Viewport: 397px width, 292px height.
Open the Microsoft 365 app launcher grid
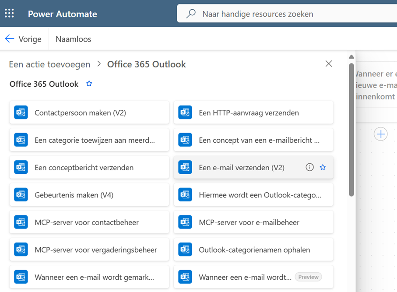coord(9,13)
